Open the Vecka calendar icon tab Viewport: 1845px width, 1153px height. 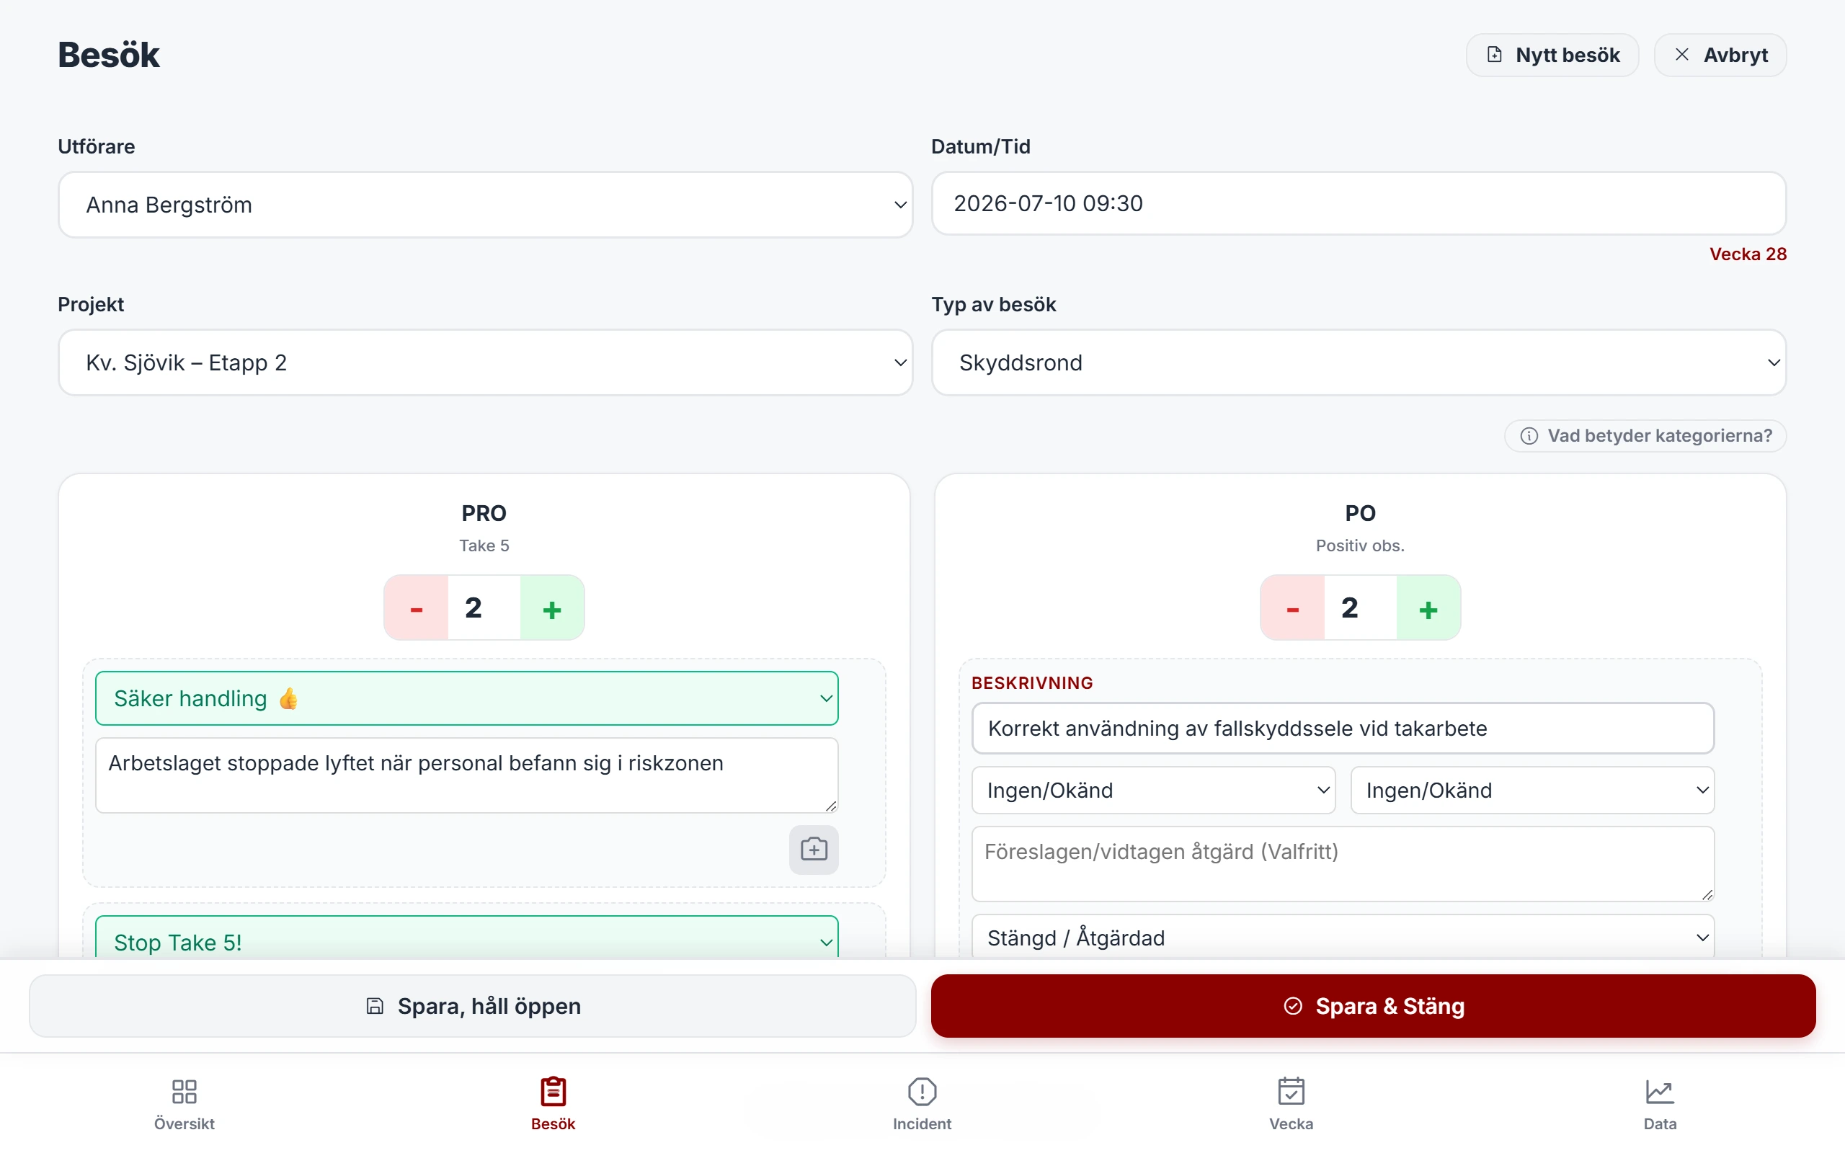click(x=1291, y=1103)
